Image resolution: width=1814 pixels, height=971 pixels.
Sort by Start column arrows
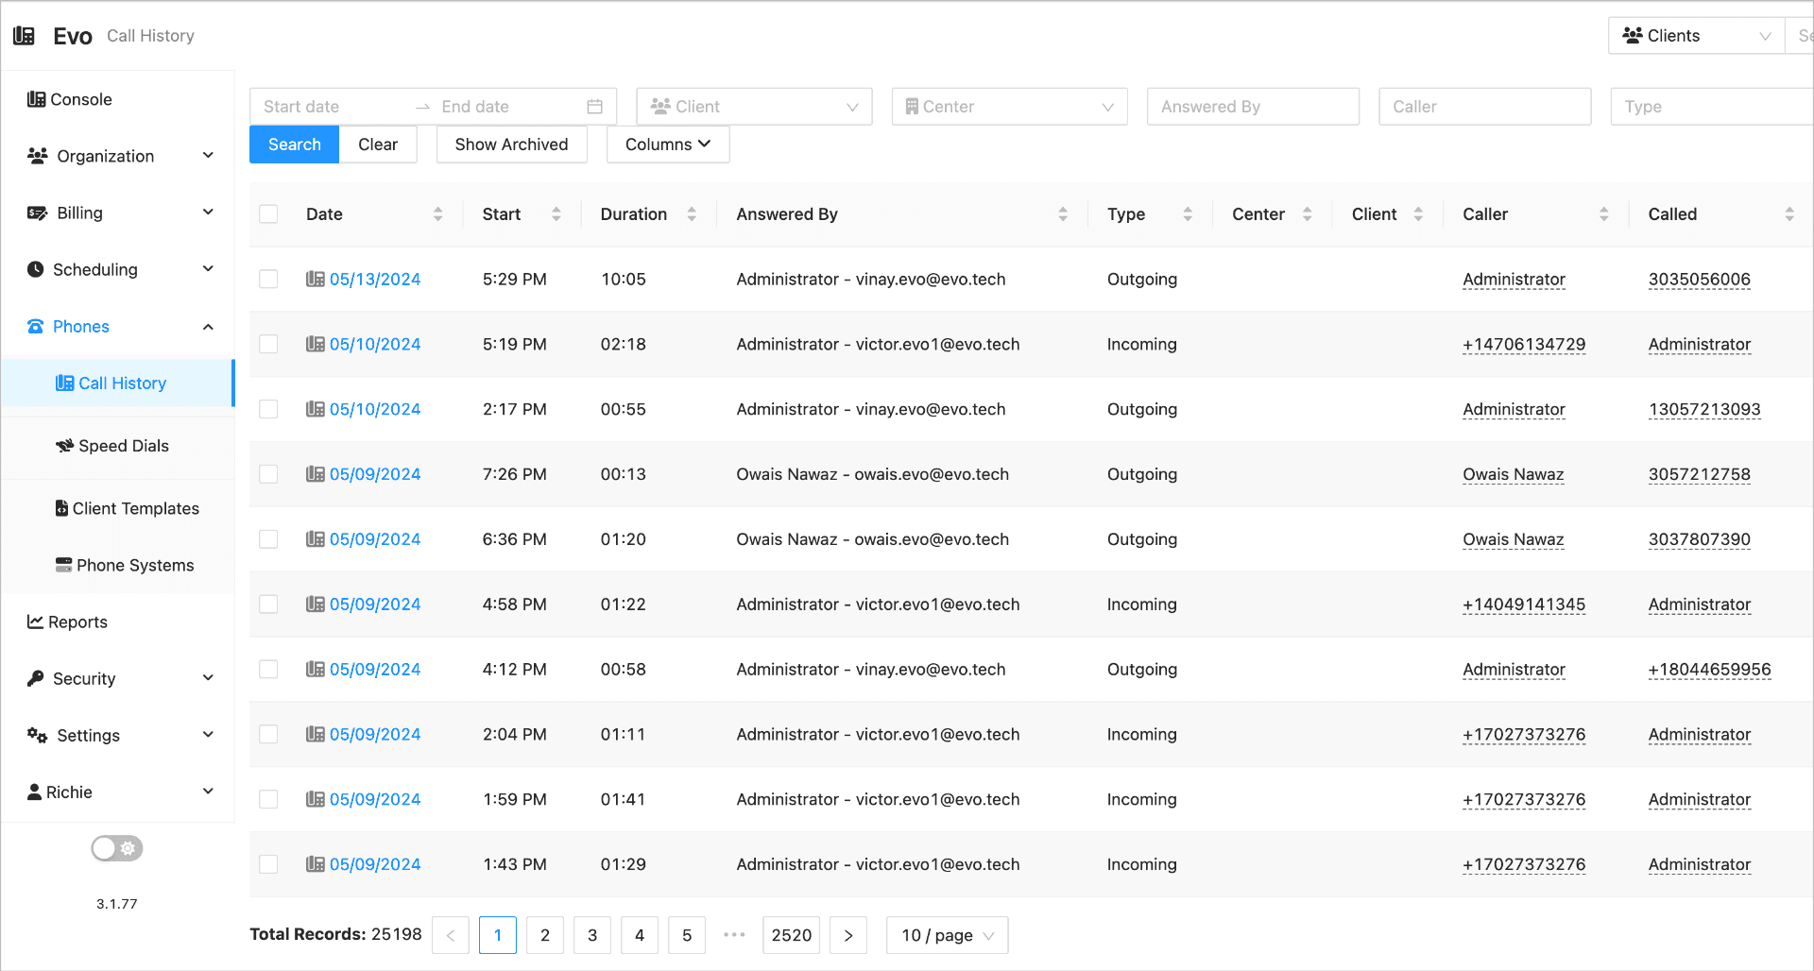tap(556, 214)
